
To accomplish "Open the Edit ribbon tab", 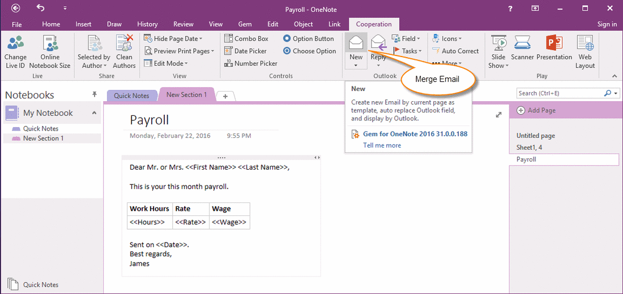I will [x=272, y=24].
